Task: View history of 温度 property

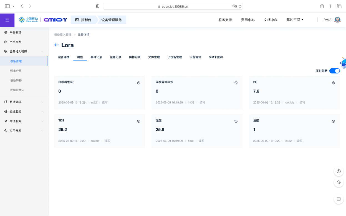Action: click(236, 121)
